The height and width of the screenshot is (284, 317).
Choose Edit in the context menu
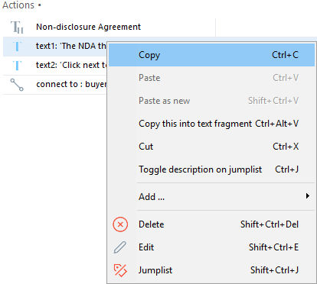[x=211, y=247]
